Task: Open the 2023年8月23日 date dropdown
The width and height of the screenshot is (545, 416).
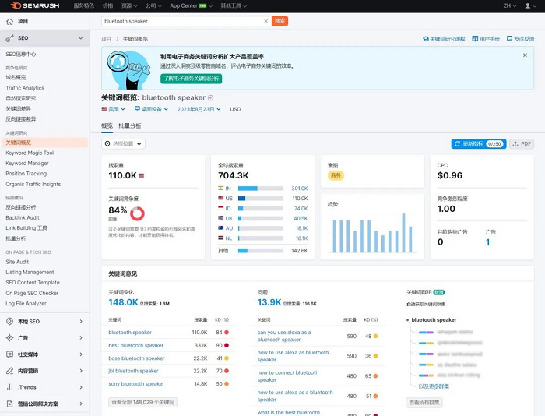Action: 199,109
